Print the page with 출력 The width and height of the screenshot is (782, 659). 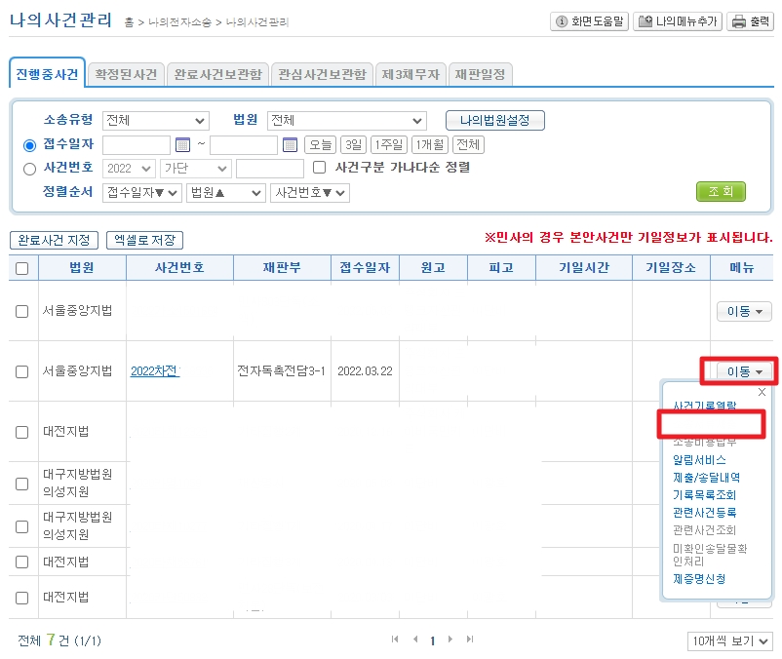coord(750,21)
